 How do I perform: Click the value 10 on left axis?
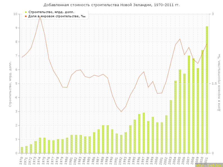[16, 14]
